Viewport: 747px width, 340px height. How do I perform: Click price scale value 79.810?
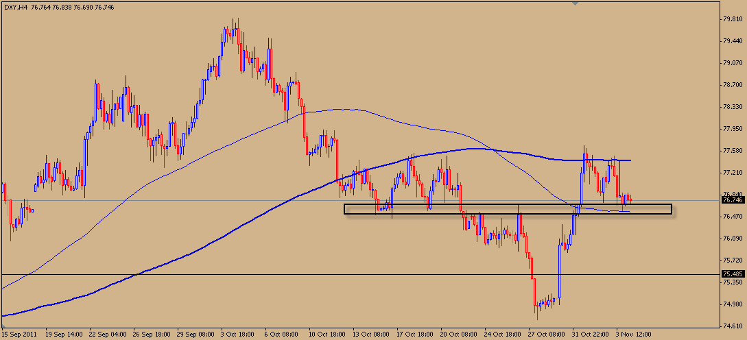click(x=733, y=19)
